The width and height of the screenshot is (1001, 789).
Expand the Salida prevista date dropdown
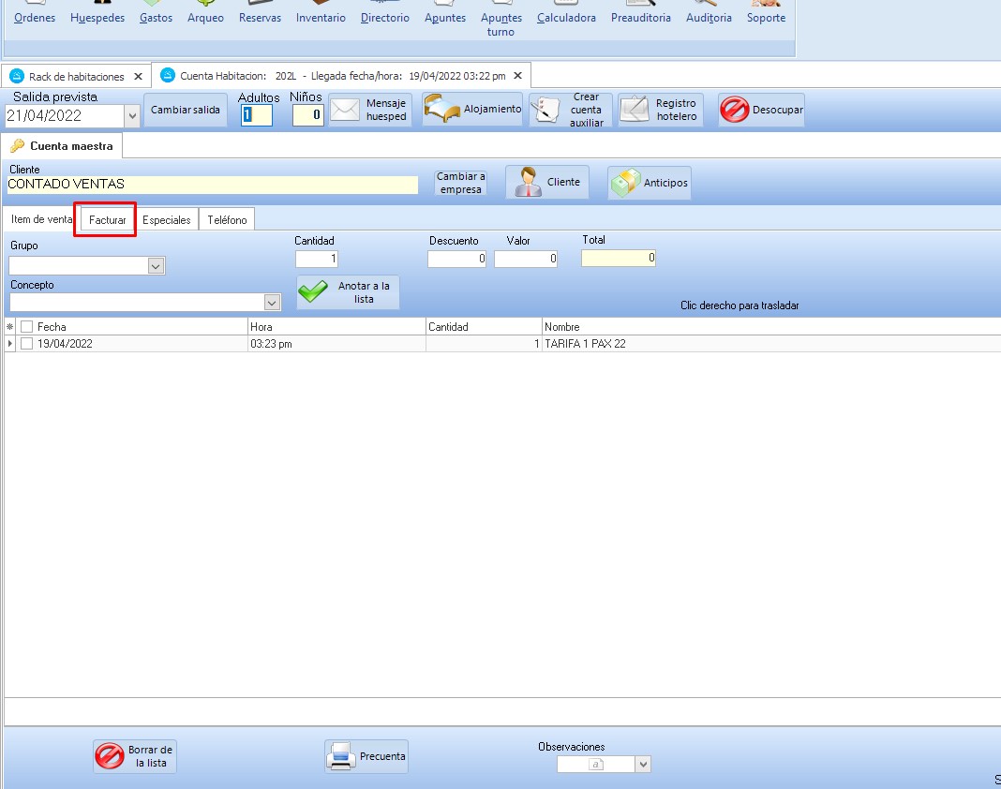(131, 116)
